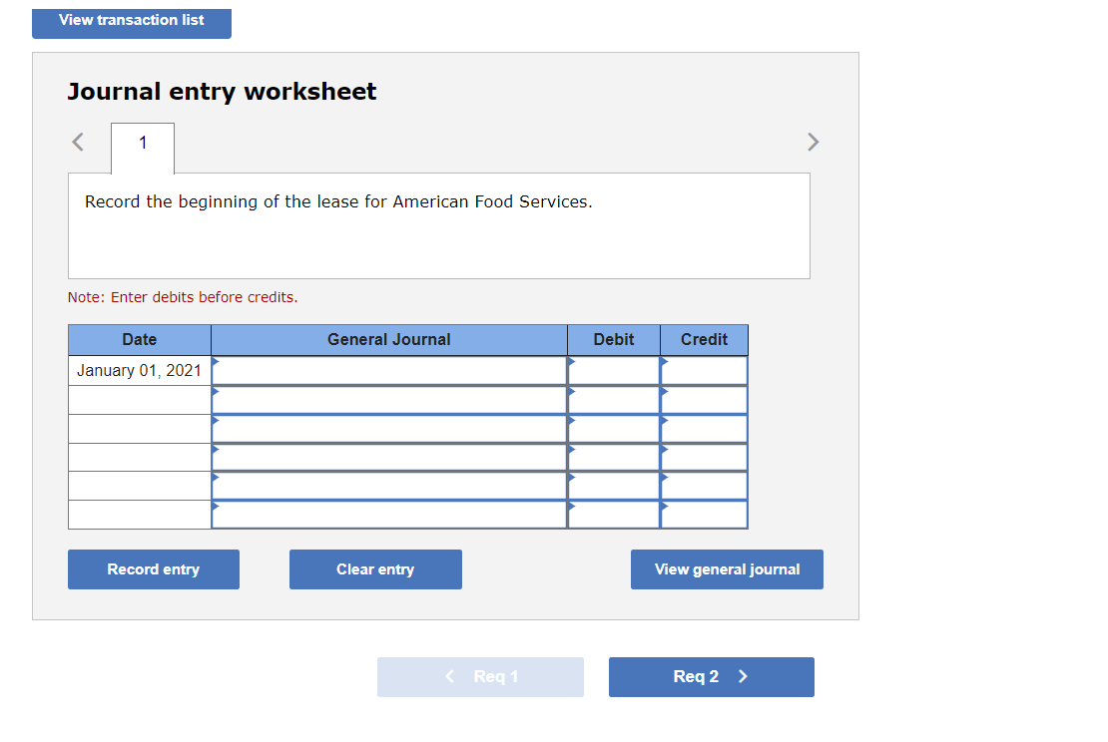Screen dimensions: 1108x742
Task: Click the General Journal column header
Action: point(389,339)
